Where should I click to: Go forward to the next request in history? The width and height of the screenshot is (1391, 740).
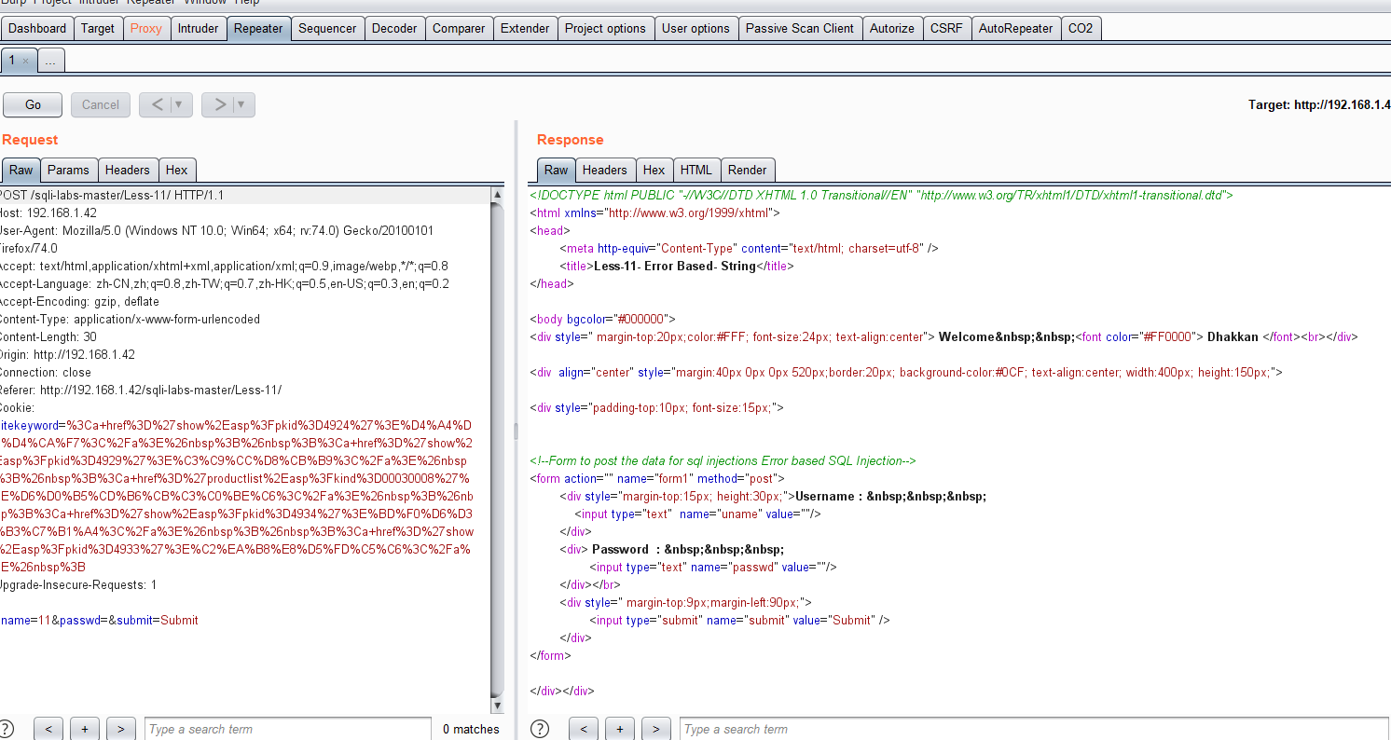[x=218, y=104]
